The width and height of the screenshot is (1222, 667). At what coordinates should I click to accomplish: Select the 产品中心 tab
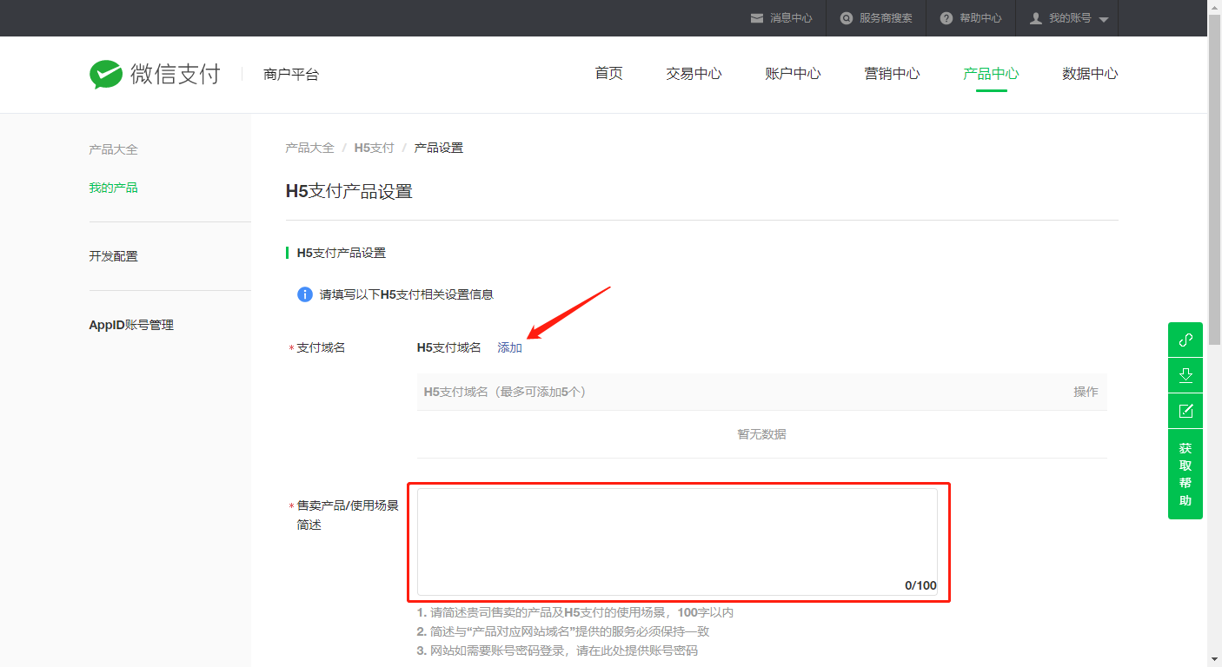click(x=991, y=74)
